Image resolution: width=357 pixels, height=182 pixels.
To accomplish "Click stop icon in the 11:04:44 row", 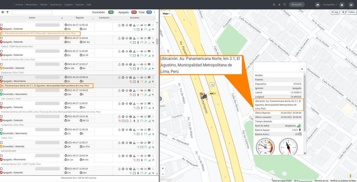I will click(x=123, y=38).
